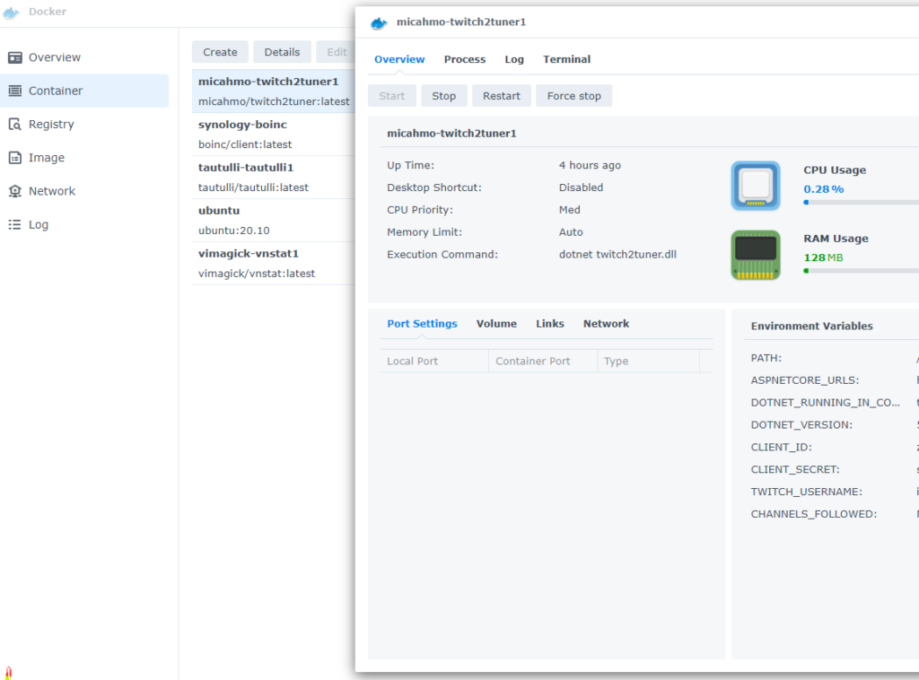Select Container in the sidebar
The image size is (919, 680).
pyautogui.click(x=84, y=91)
